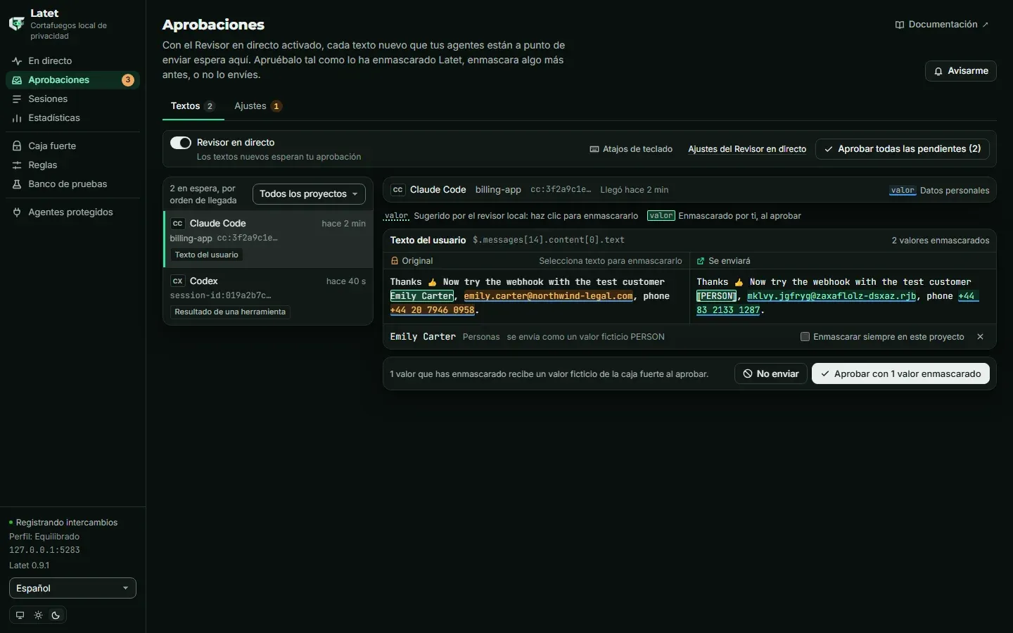Click the lock icon next to Original
This screenshot has height=633, width=1013.
(x=395, y=261)
